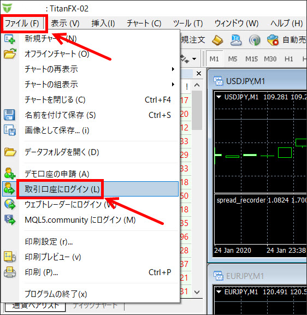
Task: Click the MQL5 community login icon
Action: pos(10,220)
